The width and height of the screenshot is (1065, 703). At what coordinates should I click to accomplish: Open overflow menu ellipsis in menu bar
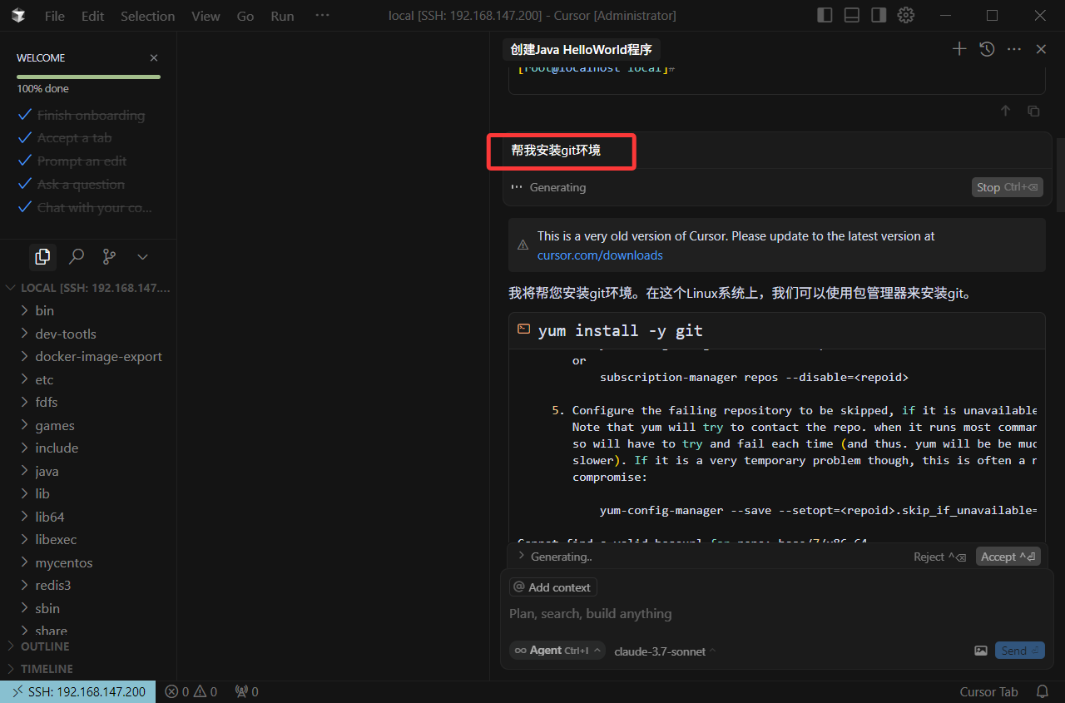(323, 16)
